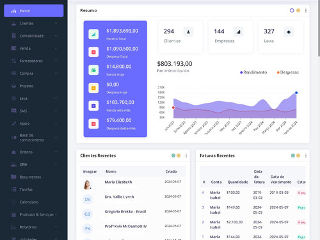
Task: Click the Ordens sidebar icon
Action: click(13, 152)
